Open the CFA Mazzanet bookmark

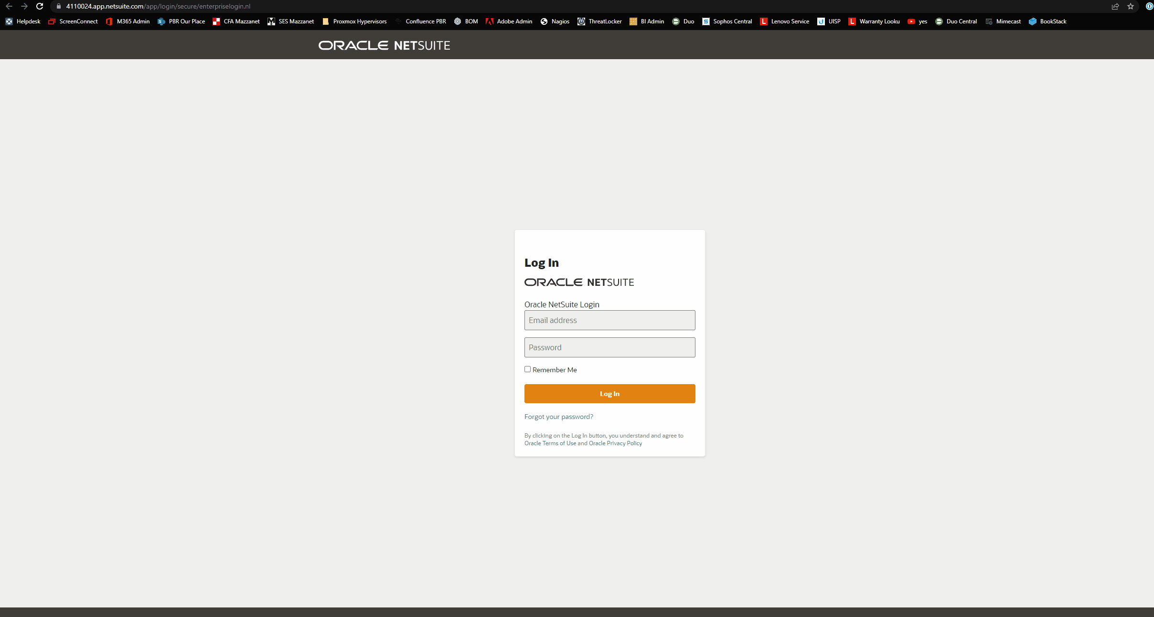point(236,21)
